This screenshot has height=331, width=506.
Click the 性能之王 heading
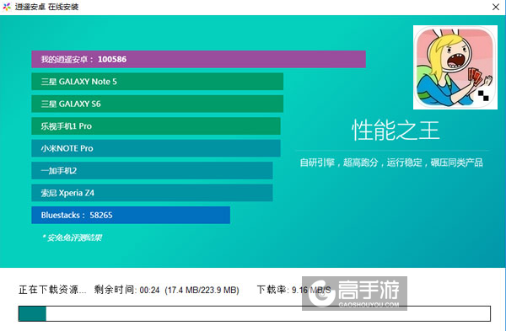point(396,131)
